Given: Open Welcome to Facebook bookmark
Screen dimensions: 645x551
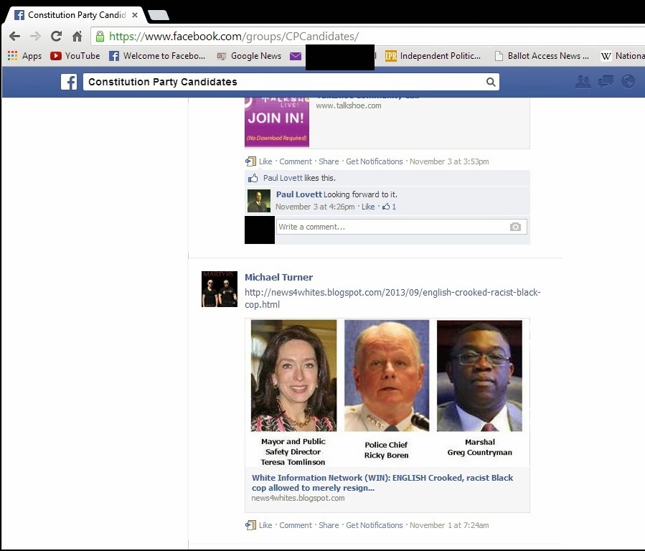Looking at the screenshot, I should point(157,56).
